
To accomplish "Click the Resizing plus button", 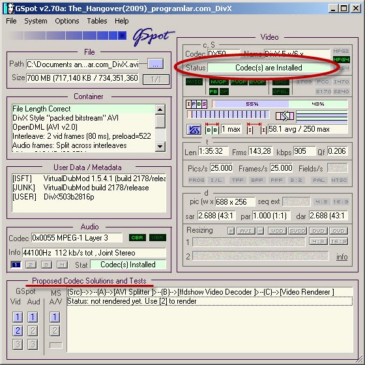I will pos(231,231).
